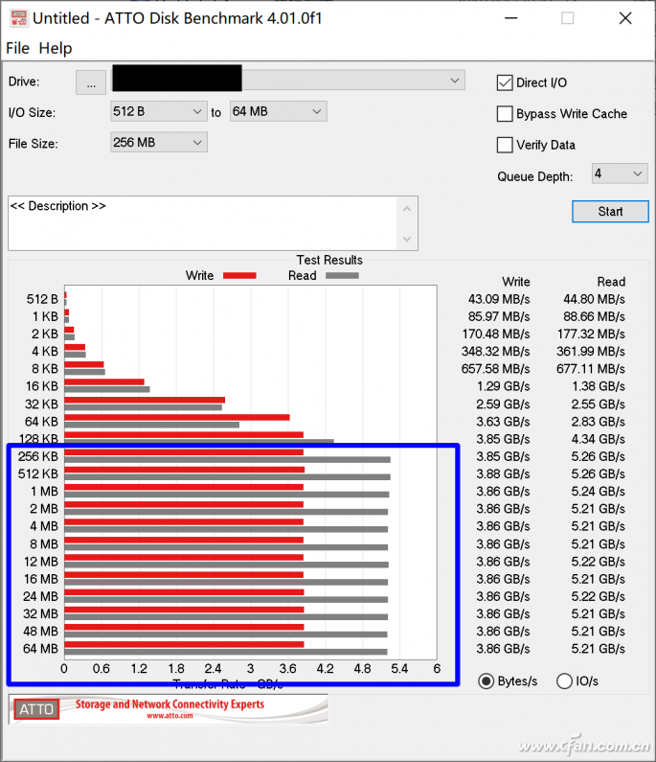Click the write value 3.88 GB/s

pos(503,473)
